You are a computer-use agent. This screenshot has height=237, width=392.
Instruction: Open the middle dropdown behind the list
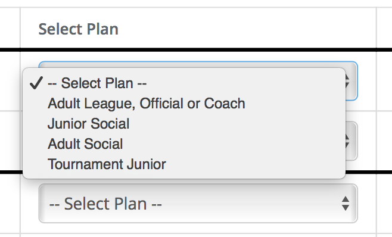click(351, 141)
